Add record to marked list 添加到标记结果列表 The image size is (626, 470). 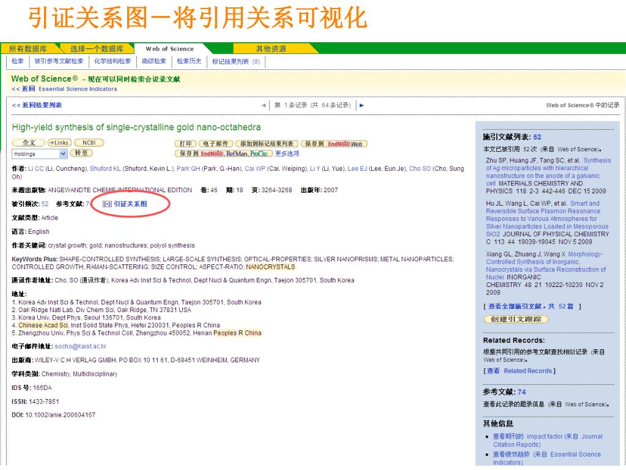[x=267, y=144]
